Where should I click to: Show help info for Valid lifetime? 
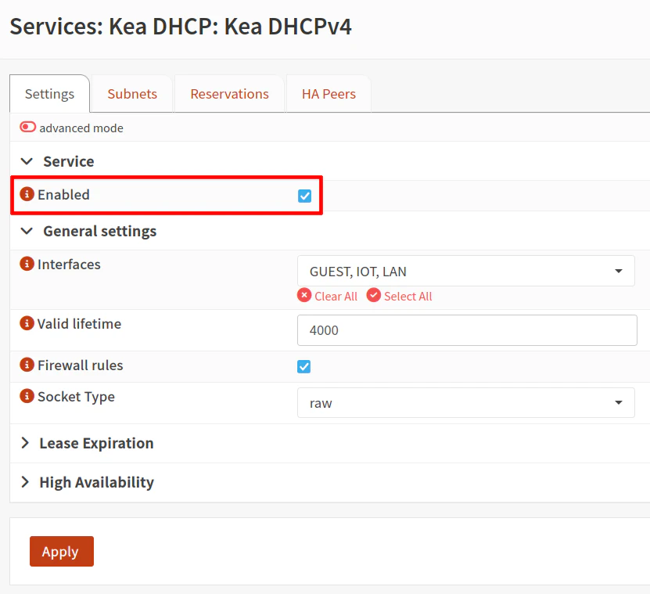click(27, 322)
